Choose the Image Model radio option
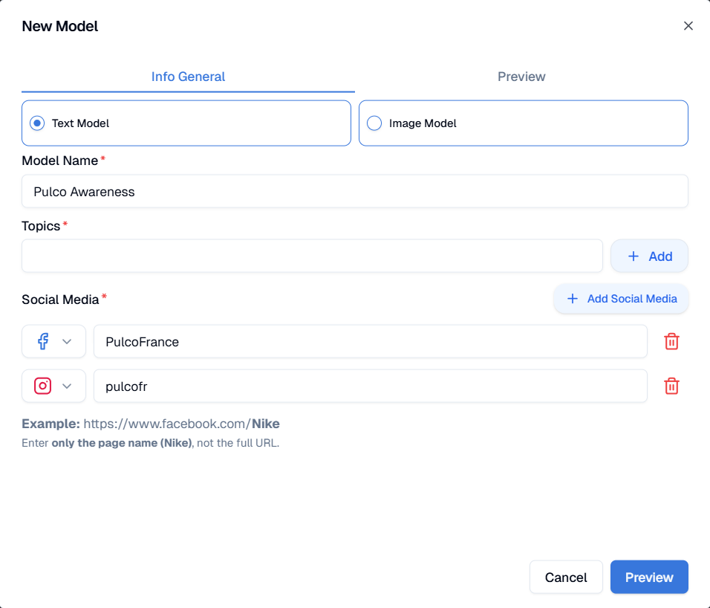This screenshot has width=710, height=608. point(374,123)
